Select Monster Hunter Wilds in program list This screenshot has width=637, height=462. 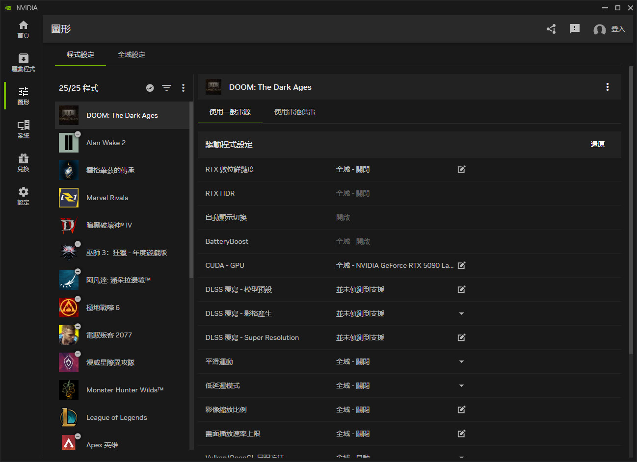tap(122, 390)
